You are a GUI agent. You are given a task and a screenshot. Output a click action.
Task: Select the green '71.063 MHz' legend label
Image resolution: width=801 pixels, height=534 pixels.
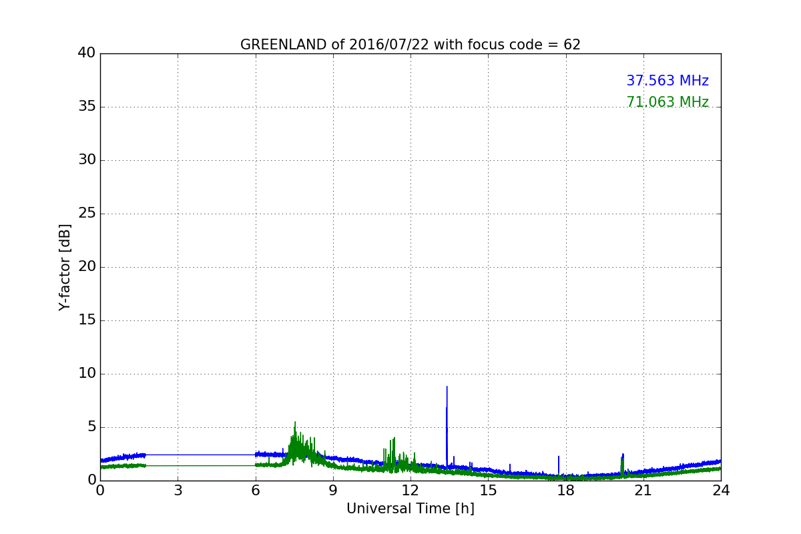coord(667,102)
